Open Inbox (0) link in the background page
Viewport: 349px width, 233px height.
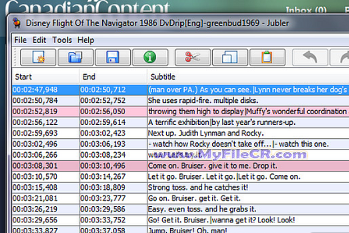(306, 10)
